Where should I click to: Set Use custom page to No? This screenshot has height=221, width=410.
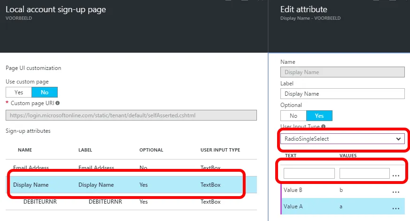coord(45,92)
